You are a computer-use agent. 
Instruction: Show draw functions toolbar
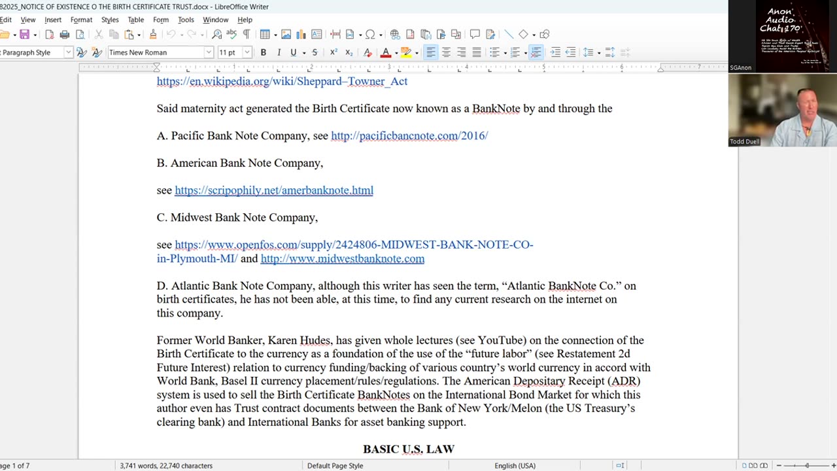(545, 35)
